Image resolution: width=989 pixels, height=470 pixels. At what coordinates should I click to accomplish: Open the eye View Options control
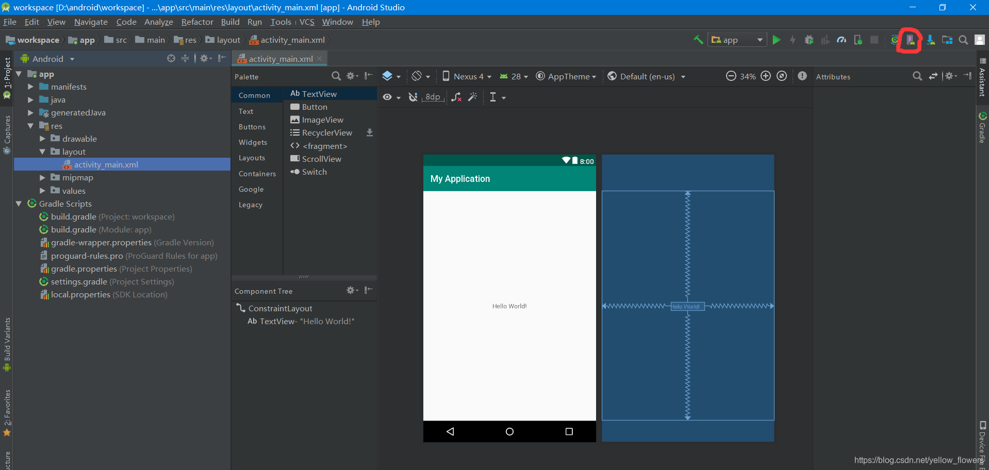point(391,97)
